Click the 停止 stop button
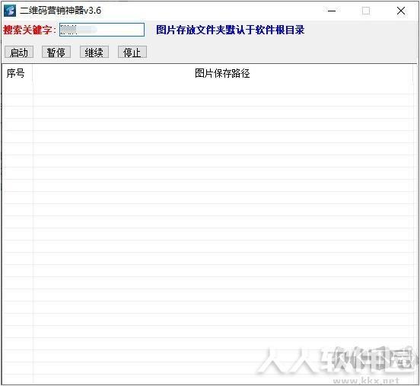This screenshot has height=386, width=420. coord(132,52)
